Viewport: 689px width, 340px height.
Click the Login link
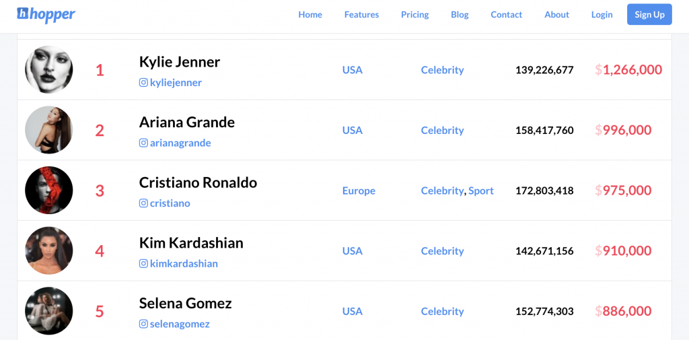602,15
